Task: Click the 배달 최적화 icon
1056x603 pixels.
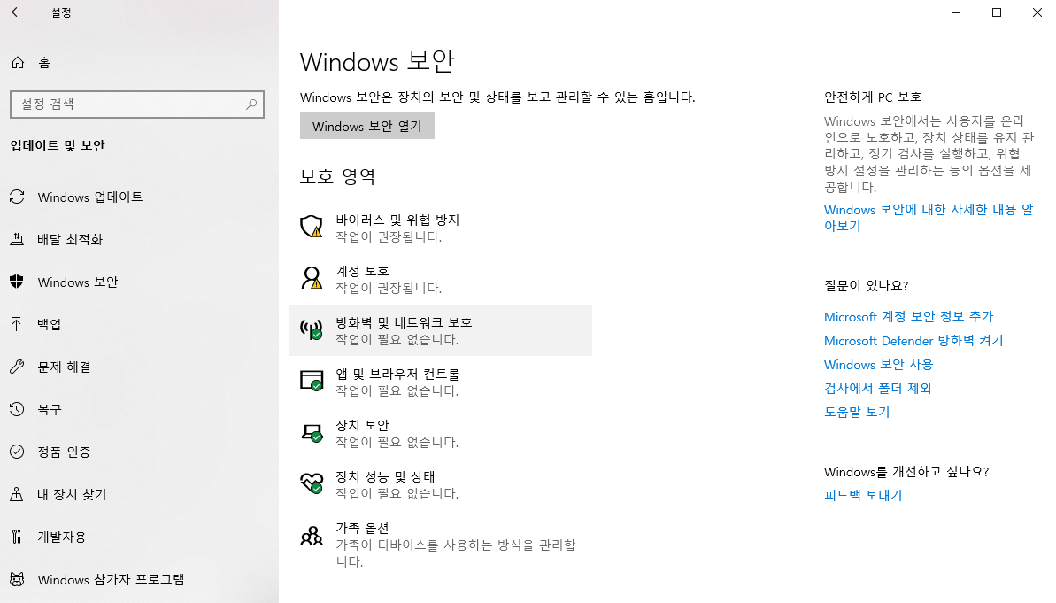Action: tap(17, 239)
